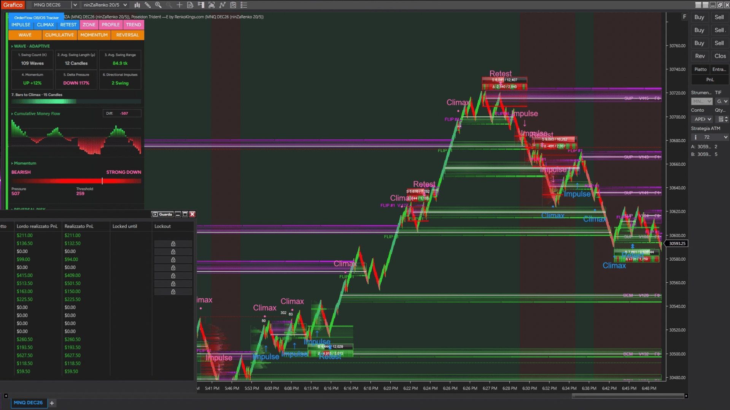The width and height of the screenshot is (730, 410).
Task: Switch to the orange WAVE tab
Action: click(25, 35)
